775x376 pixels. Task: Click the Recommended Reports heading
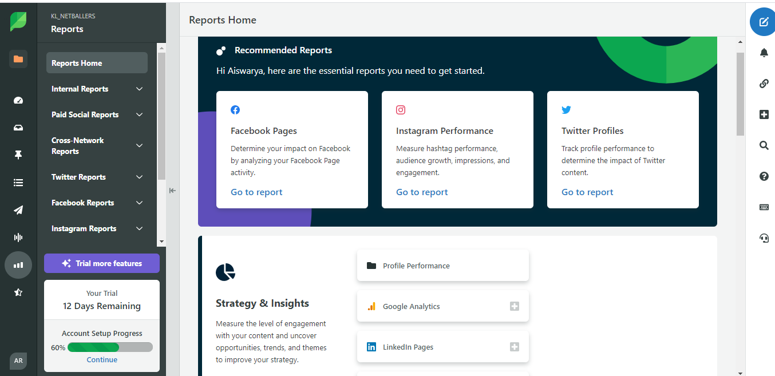pyautogui.click(x=283, y=50)
